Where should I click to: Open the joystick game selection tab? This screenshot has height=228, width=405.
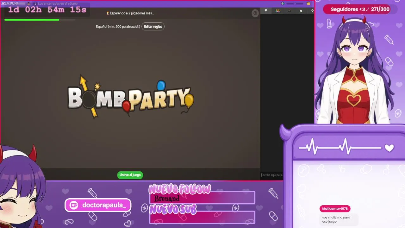(289, 10)
